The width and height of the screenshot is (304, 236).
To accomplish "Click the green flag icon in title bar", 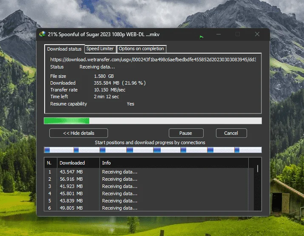I will pyautogui.click(x=202, y=37).
